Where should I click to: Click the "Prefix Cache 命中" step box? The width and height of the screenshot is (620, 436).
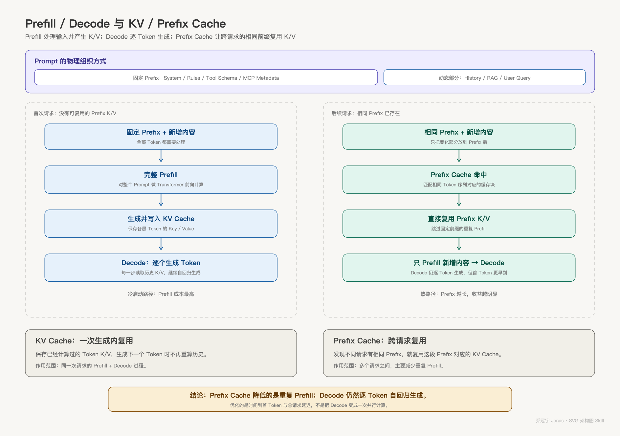tap(459, 180)
